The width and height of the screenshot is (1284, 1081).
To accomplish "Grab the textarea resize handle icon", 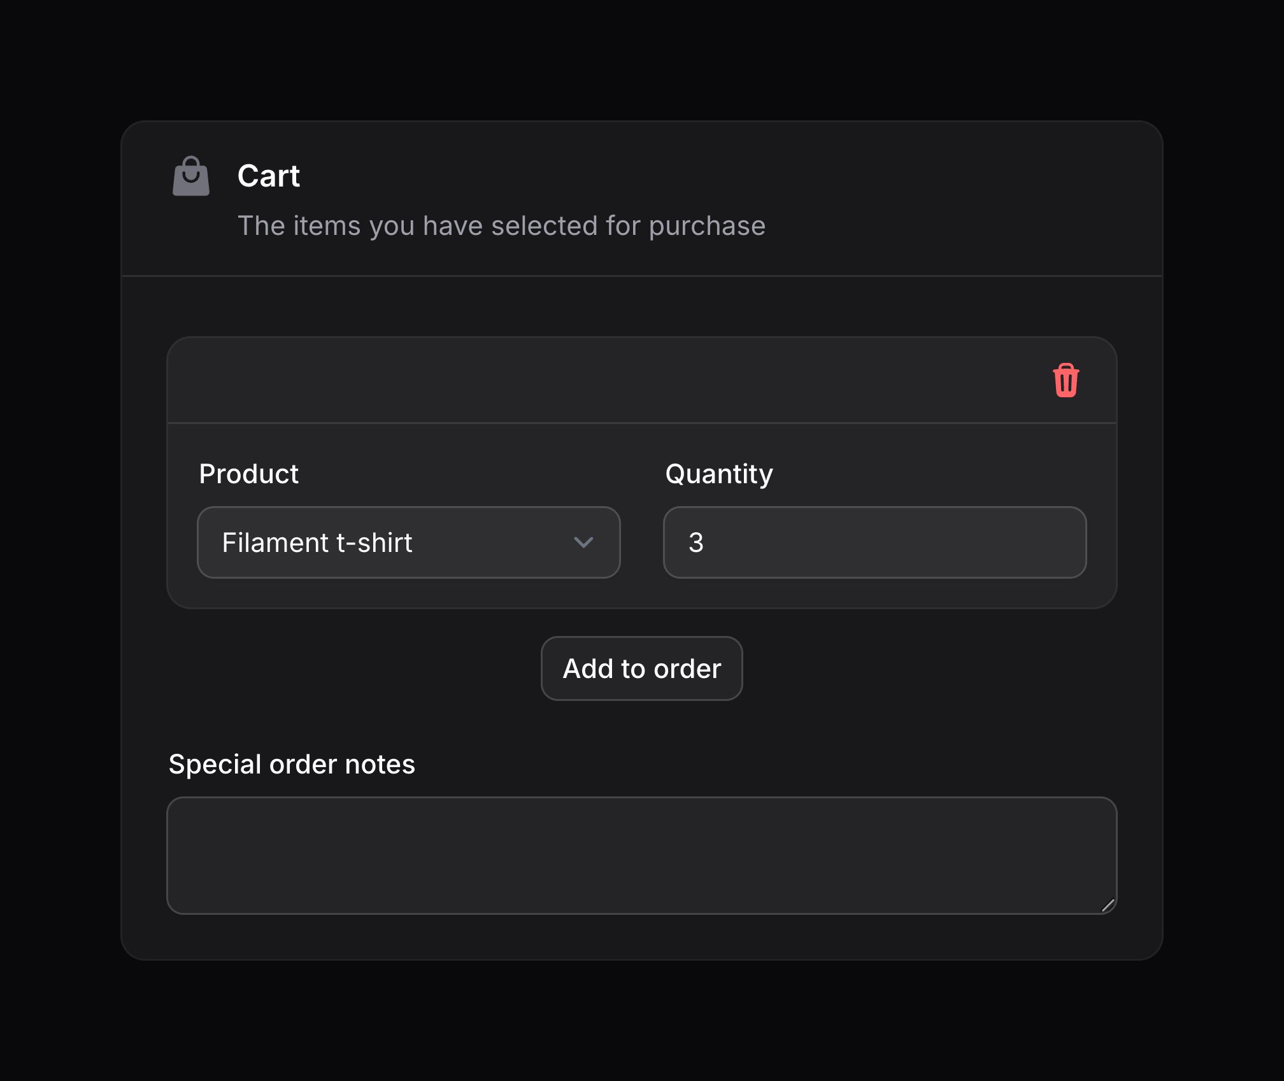I will click(x=1108, y=905).
